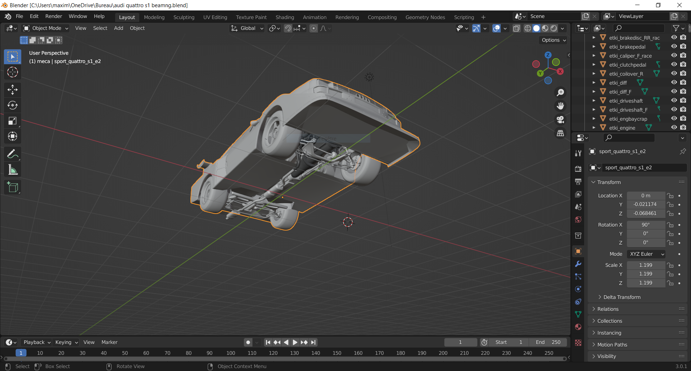Select the Measure tool
The height and width of the screenshot is (371, 691).
(x=13, y=170)
